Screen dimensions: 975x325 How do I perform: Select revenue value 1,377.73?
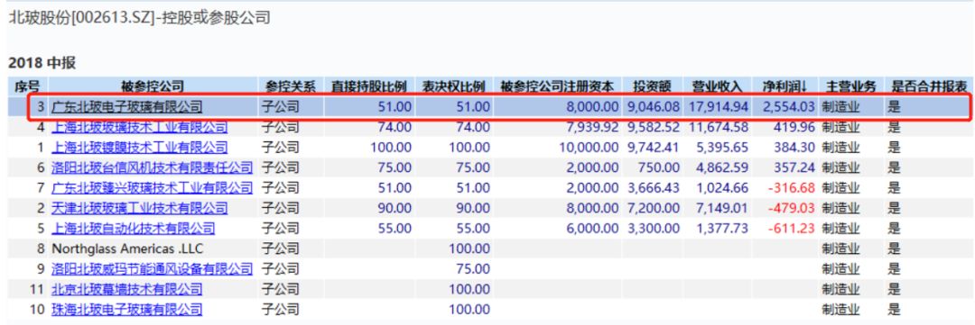[x=722, y=229]
